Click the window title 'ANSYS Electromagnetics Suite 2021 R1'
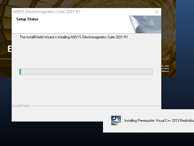Screen dimensions: 194x146 click(x=46, y=12)
